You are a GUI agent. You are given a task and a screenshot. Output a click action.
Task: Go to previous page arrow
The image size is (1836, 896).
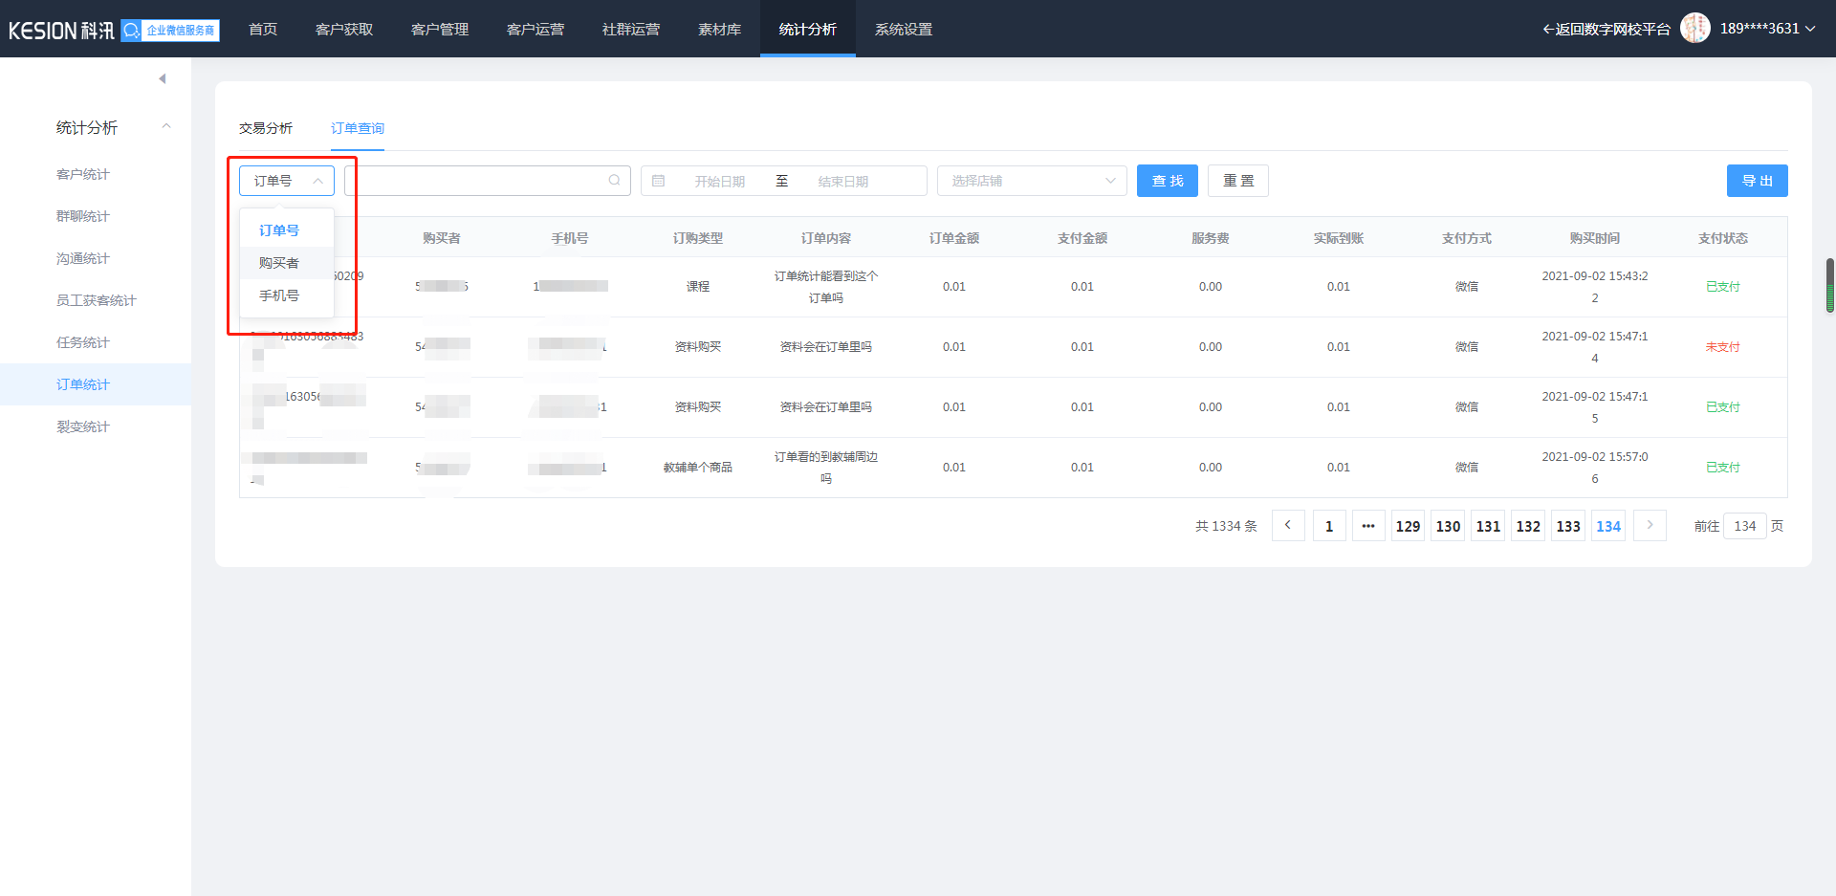coord(1288,526)
